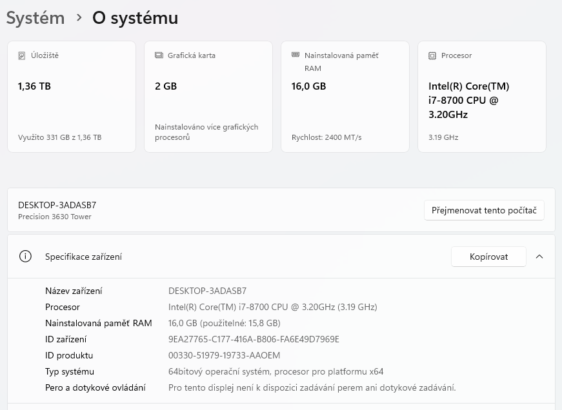Click the RAM icon beside Nainstalovaná paměť
562x410 pixels.
coord(296,55)
